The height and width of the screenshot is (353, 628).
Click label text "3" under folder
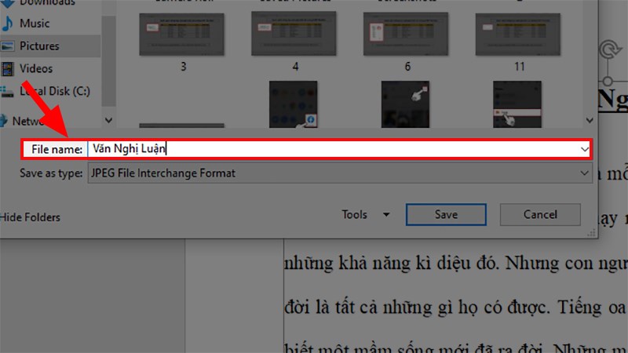[x=184, y=67]
